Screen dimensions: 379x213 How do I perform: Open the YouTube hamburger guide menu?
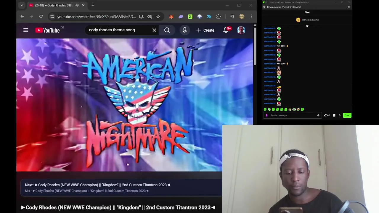[26, 30]
